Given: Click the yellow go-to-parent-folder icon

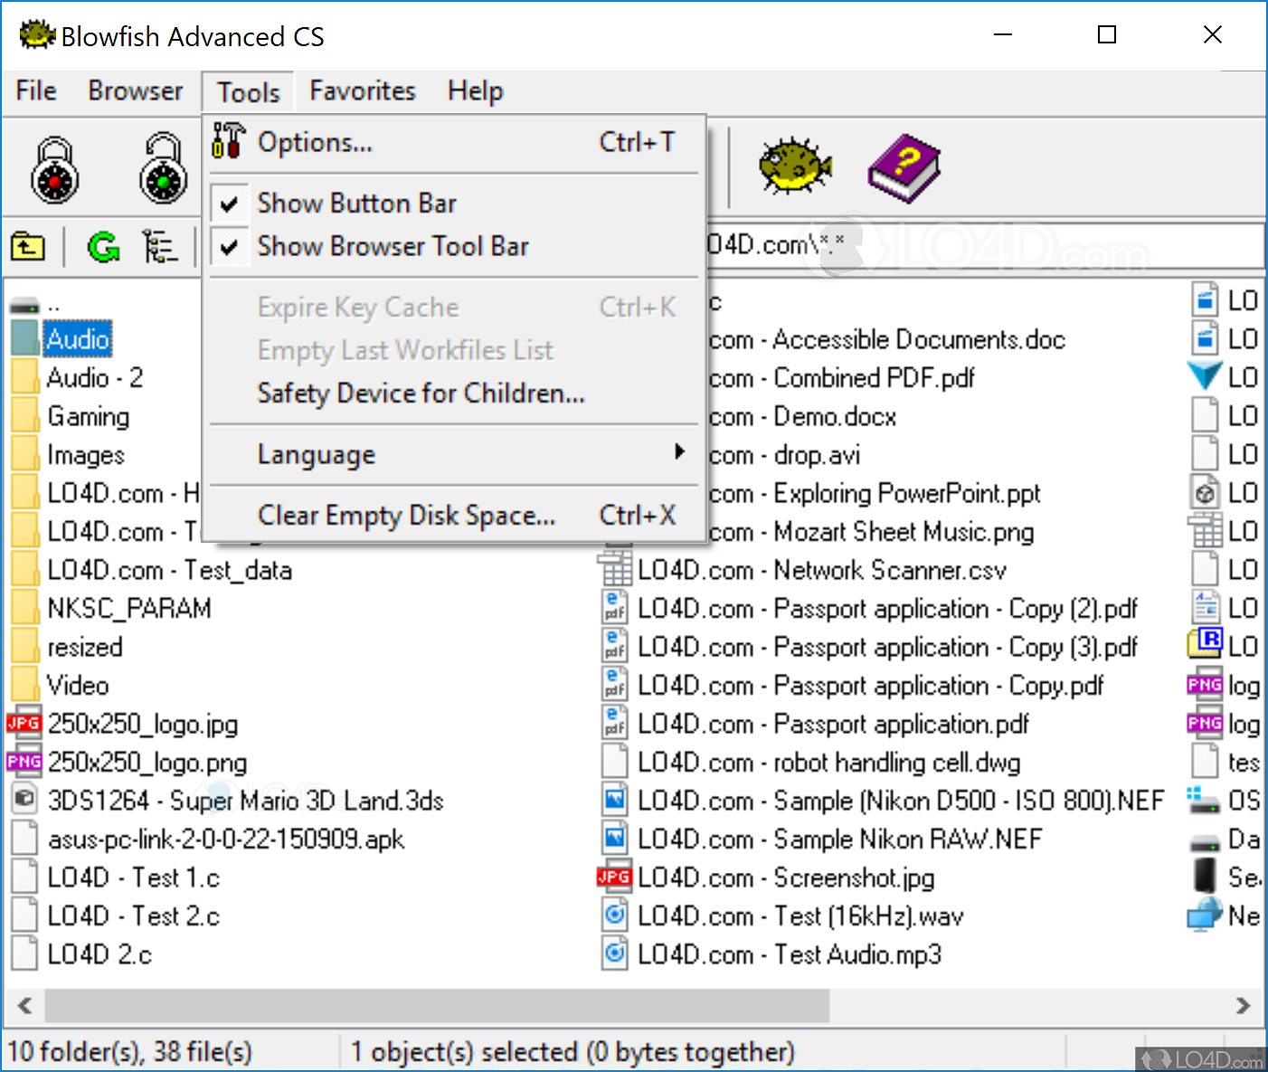Looking at the screenshot, I should (x=27, y=245).
